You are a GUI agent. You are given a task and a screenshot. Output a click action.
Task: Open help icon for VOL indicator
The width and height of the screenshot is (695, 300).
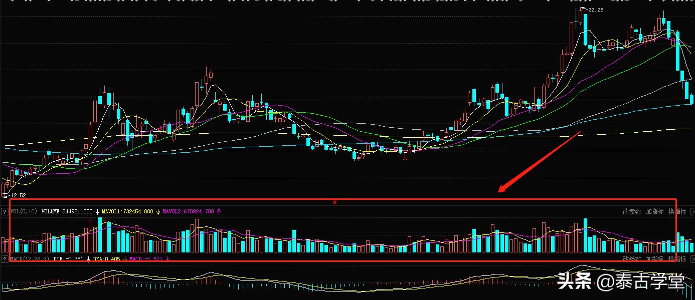(5, 212)
